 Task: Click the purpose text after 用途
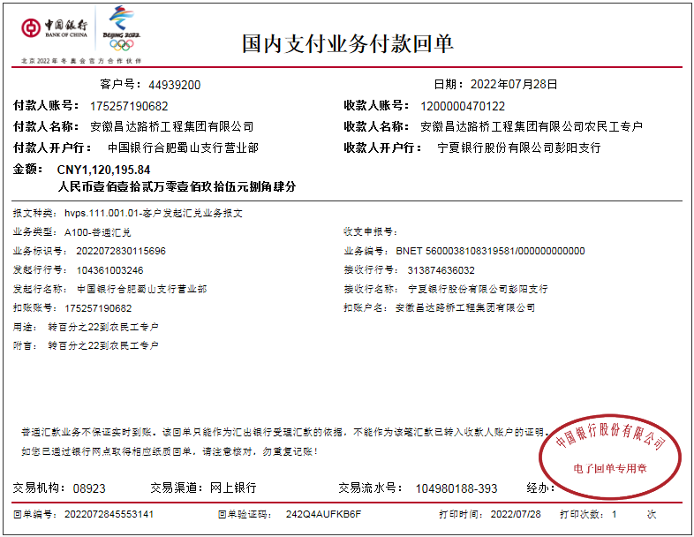pyautogui.click(x=103, y=327)
